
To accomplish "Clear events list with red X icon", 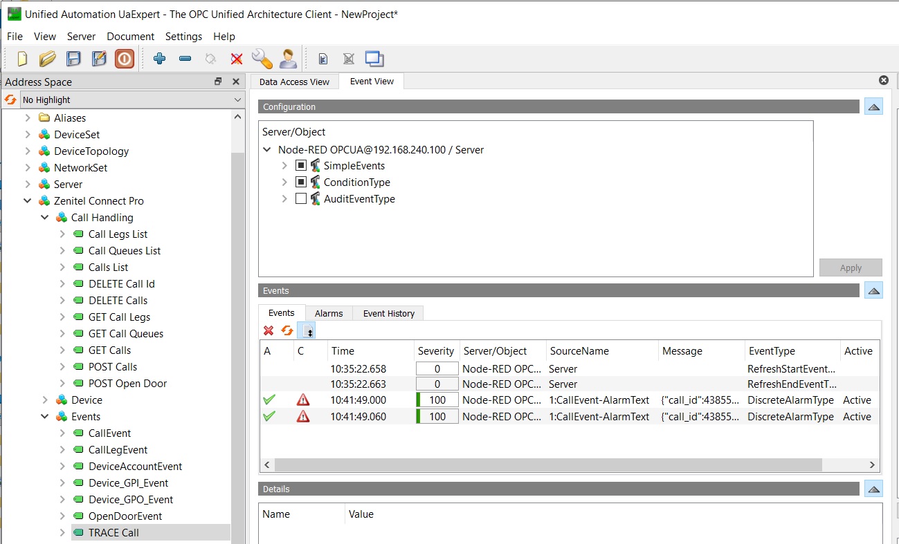I will 269,330.
